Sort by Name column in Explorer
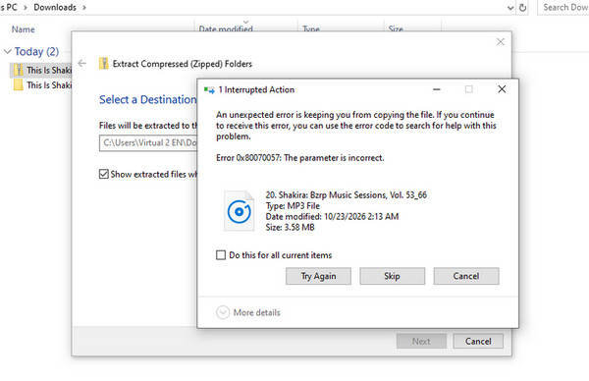 coord(23,29)
